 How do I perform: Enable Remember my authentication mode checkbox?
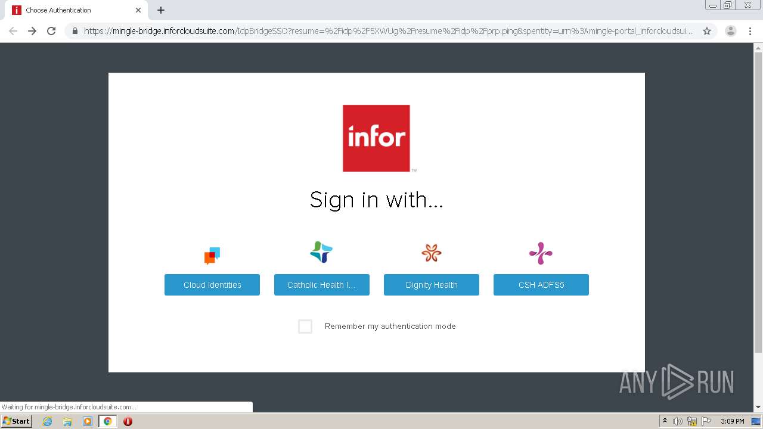[x=305, y=327]
